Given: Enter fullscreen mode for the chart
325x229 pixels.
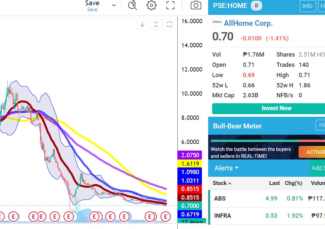Looking at the screenshot, I should (170, 5).
